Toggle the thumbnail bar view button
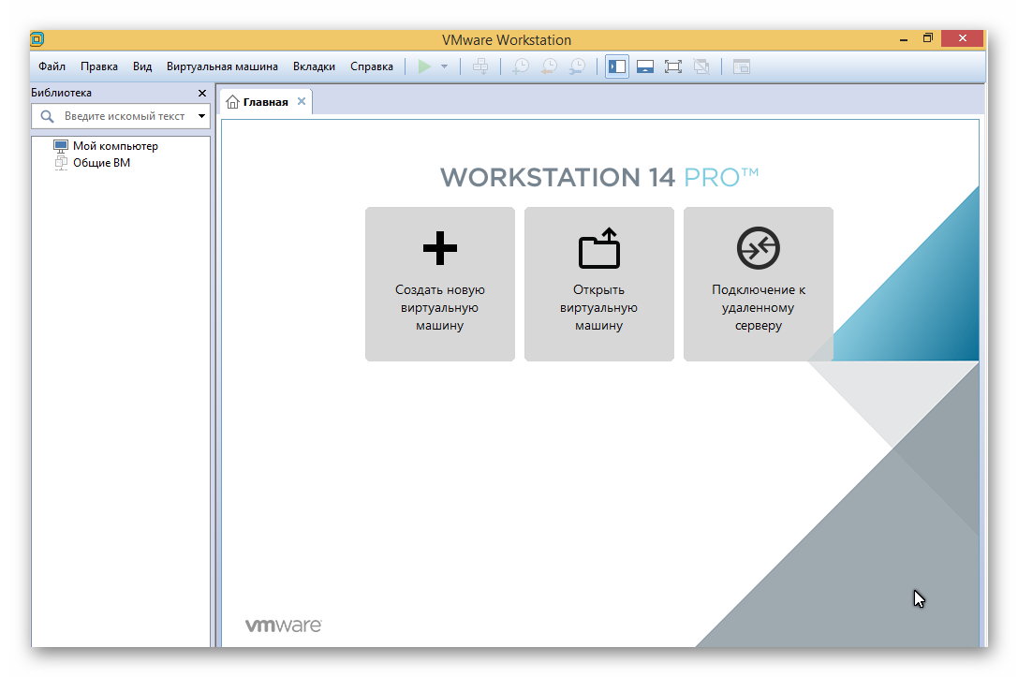 (644, 66)
